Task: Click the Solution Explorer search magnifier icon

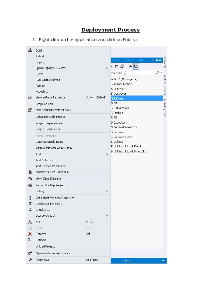Action: (x=157, y=73)
